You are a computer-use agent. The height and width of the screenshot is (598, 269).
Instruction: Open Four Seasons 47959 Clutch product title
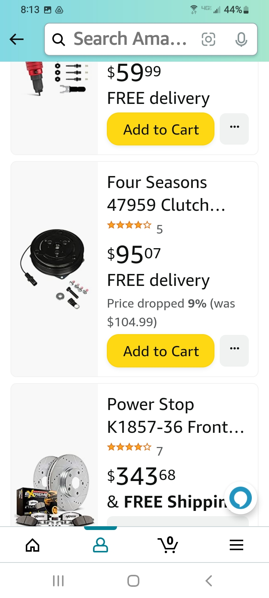[166, 194]
